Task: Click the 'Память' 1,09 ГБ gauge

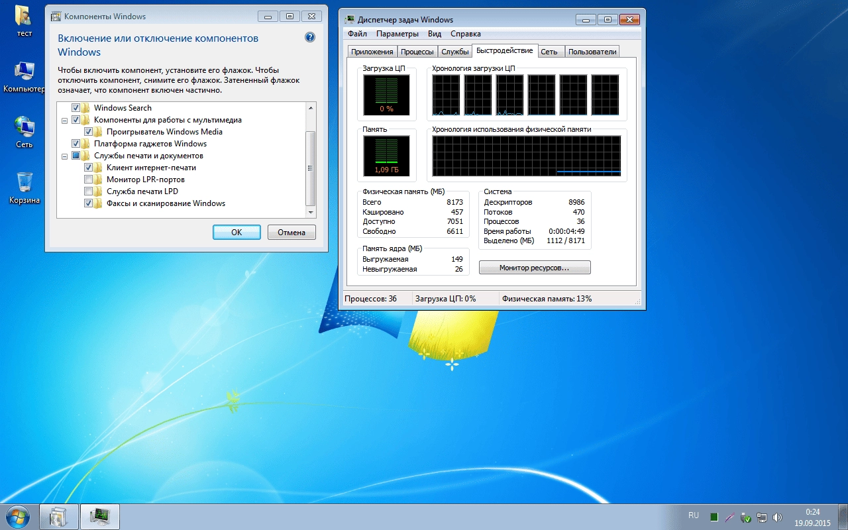Action: tap(386, 156)
